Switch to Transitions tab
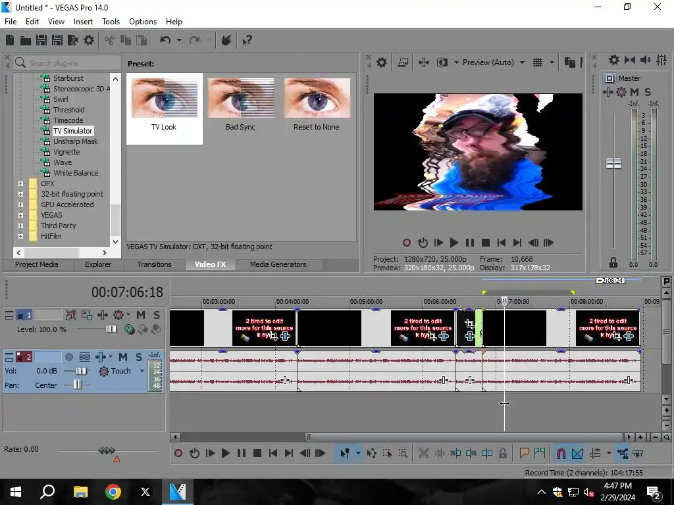This screenshot has width=674, height=505. point(154,264)
